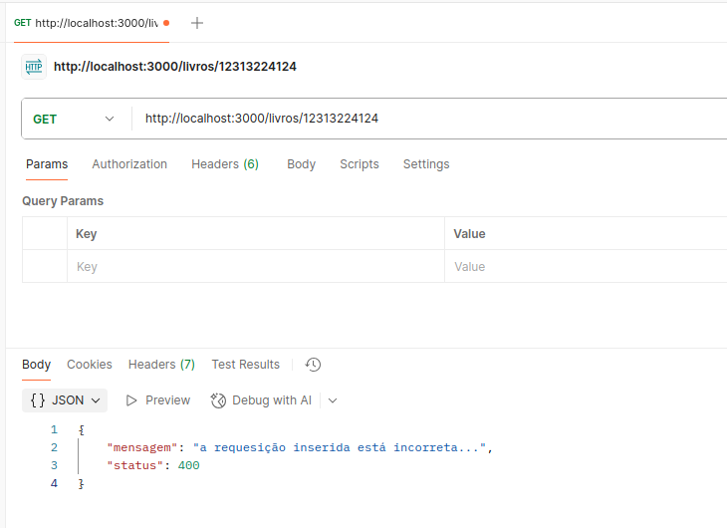The image size is (727, 528).
Task: Click the JSON braces format icon
Action: point(38,400)
